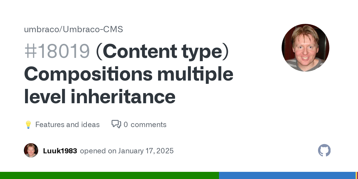Select the green language bar segment
The width and height of the screenshot is (358, 179).
[x=109, y=175]
